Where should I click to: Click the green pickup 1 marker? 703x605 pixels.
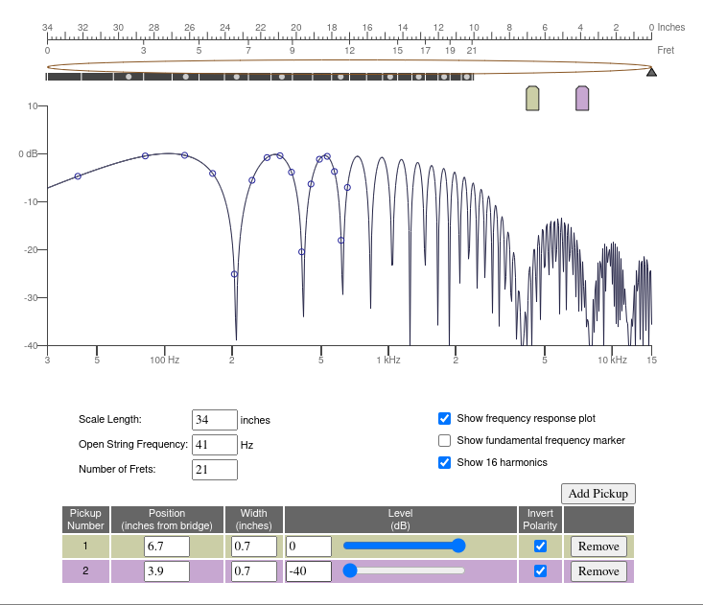coord(532,98)
